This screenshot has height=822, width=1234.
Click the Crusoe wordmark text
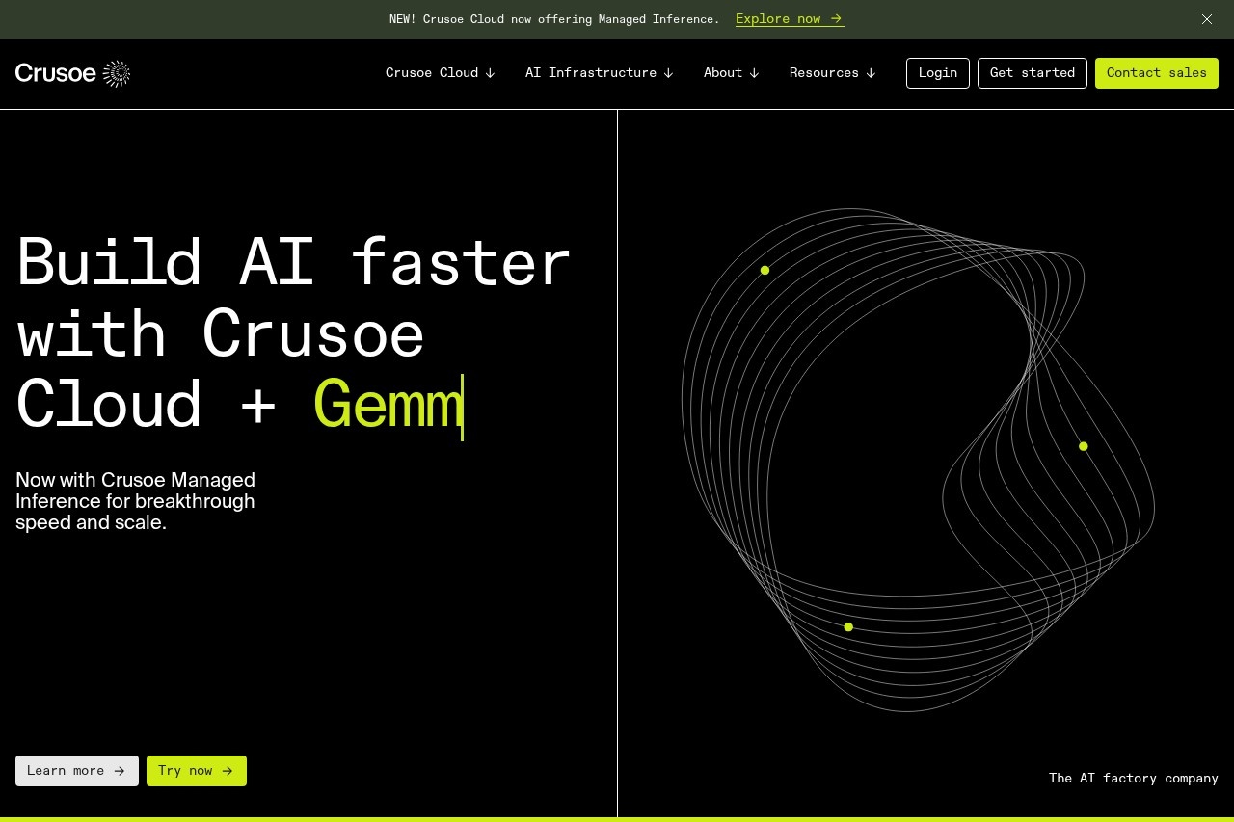56,74
